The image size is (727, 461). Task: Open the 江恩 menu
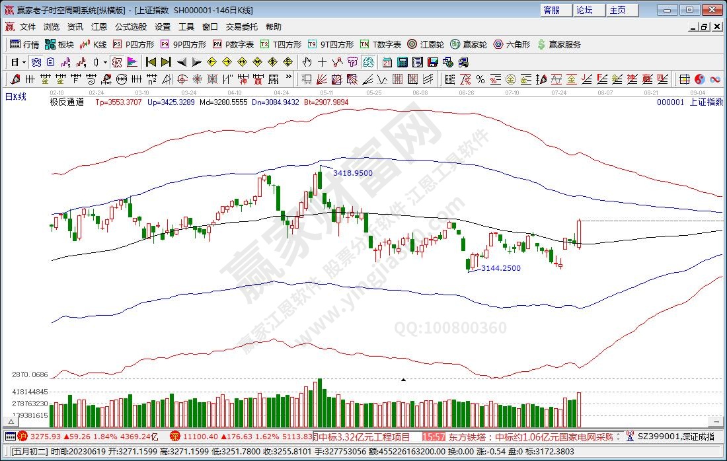[98, 27]
